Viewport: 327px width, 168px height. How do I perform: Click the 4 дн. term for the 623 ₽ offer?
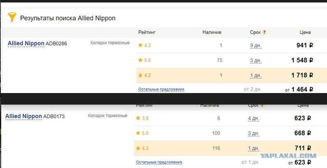tap(253, 119)
